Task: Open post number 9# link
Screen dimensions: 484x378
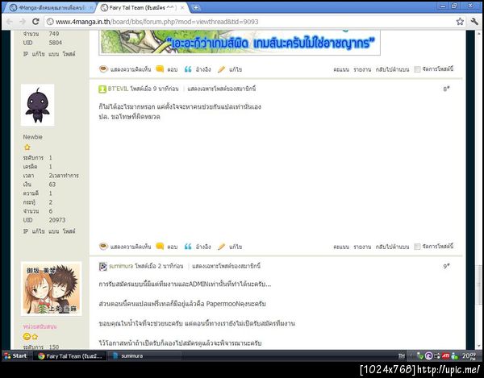Action: (x=446, y=266)
